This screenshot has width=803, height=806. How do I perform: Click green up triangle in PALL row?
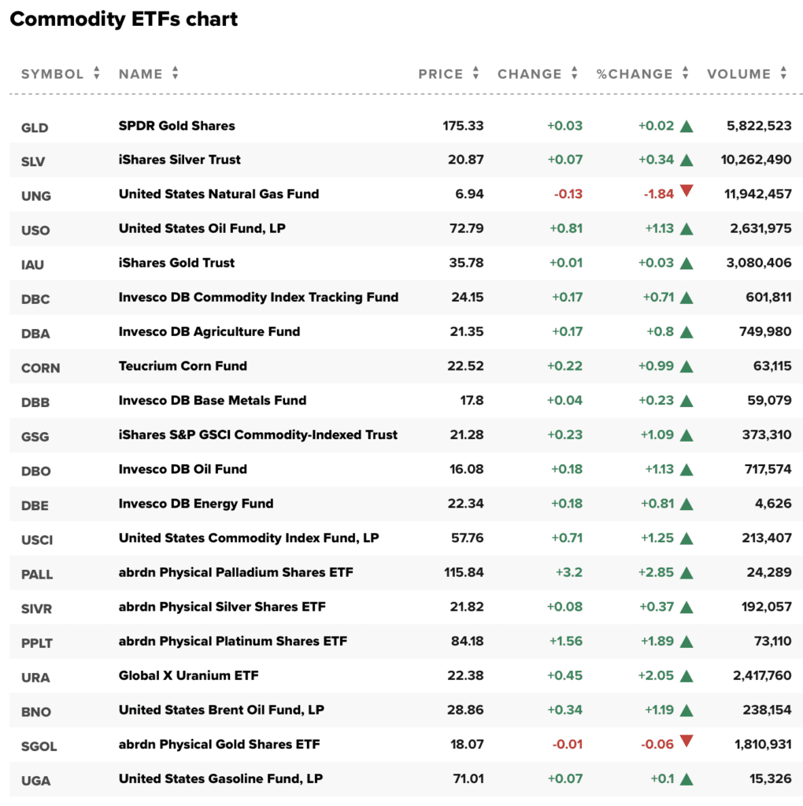pos(686,573)
